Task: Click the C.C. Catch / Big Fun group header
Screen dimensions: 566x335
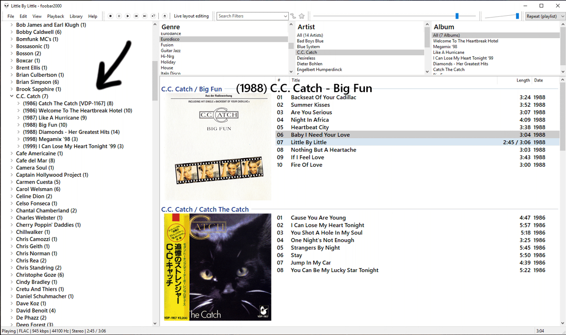Action: [x=192, y=89]
